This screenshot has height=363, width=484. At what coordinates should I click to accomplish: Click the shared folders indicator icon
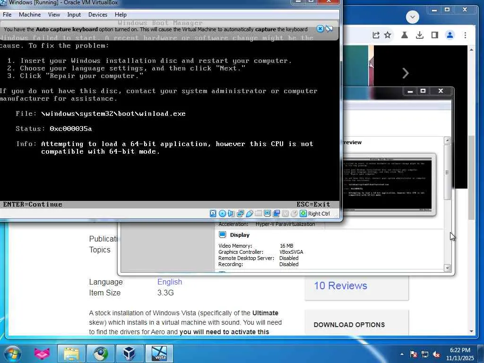259,213
